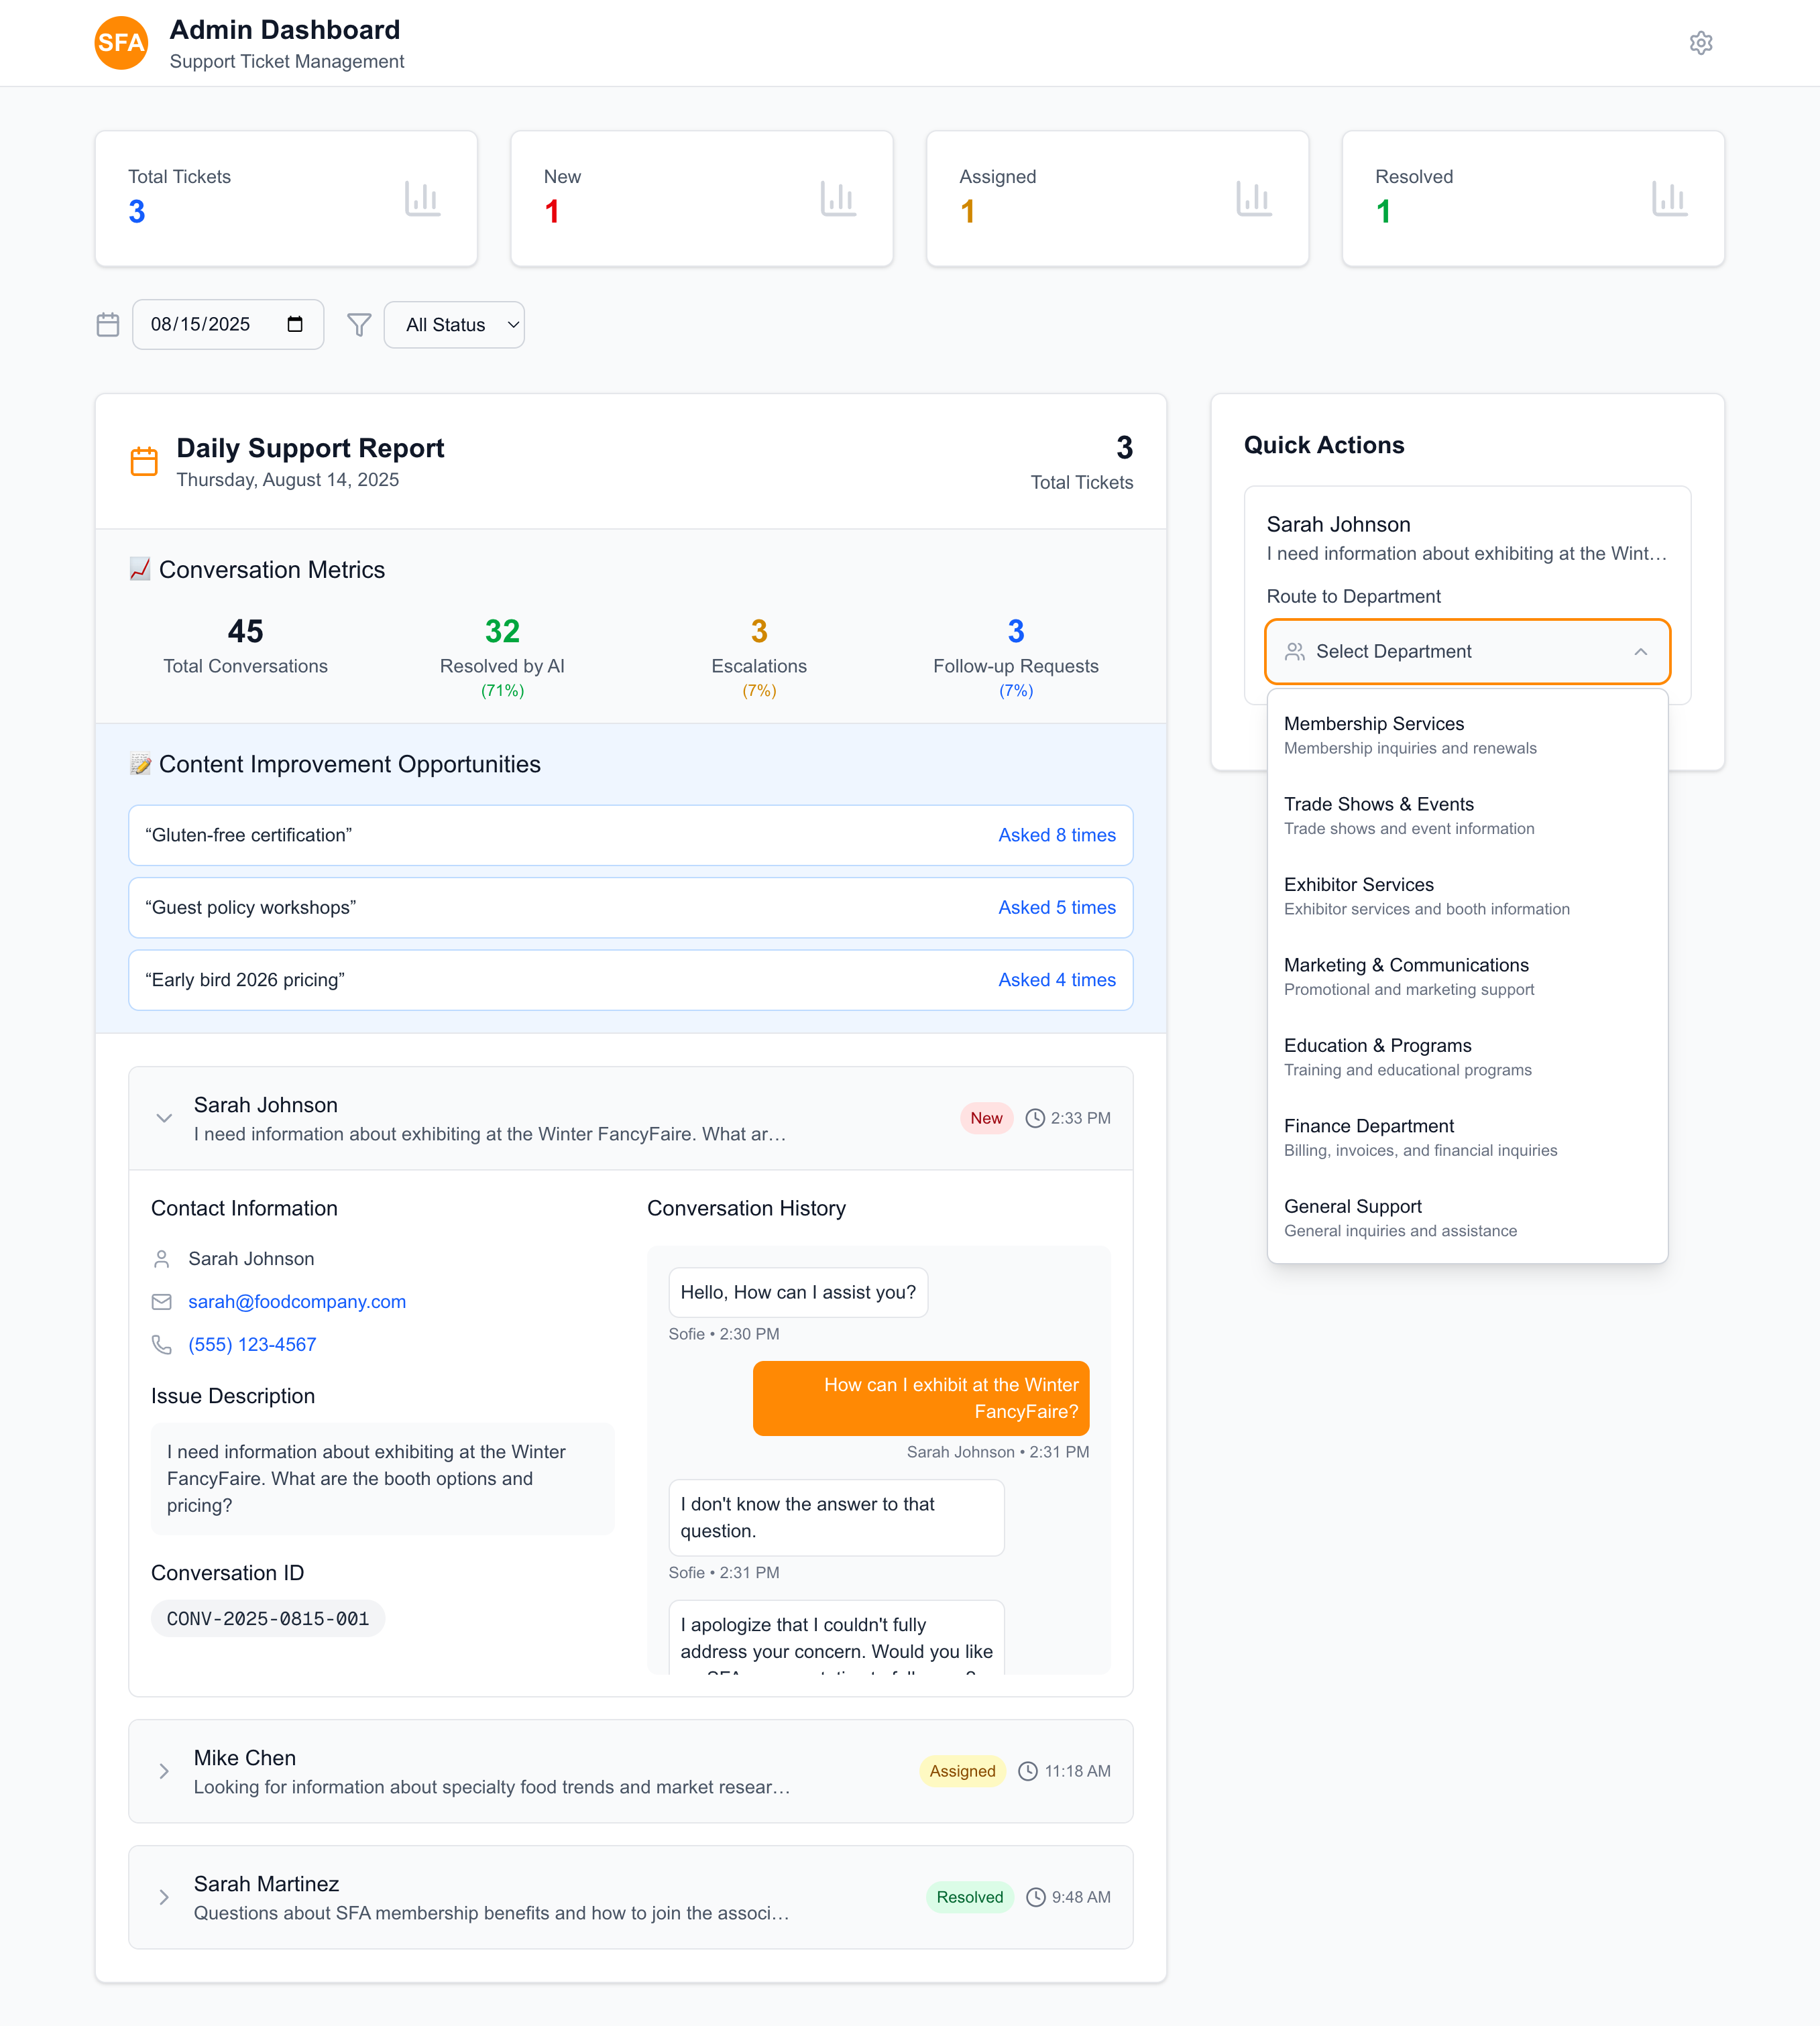Click the sarah@foodcompany.com email link

coord(297,1301)
